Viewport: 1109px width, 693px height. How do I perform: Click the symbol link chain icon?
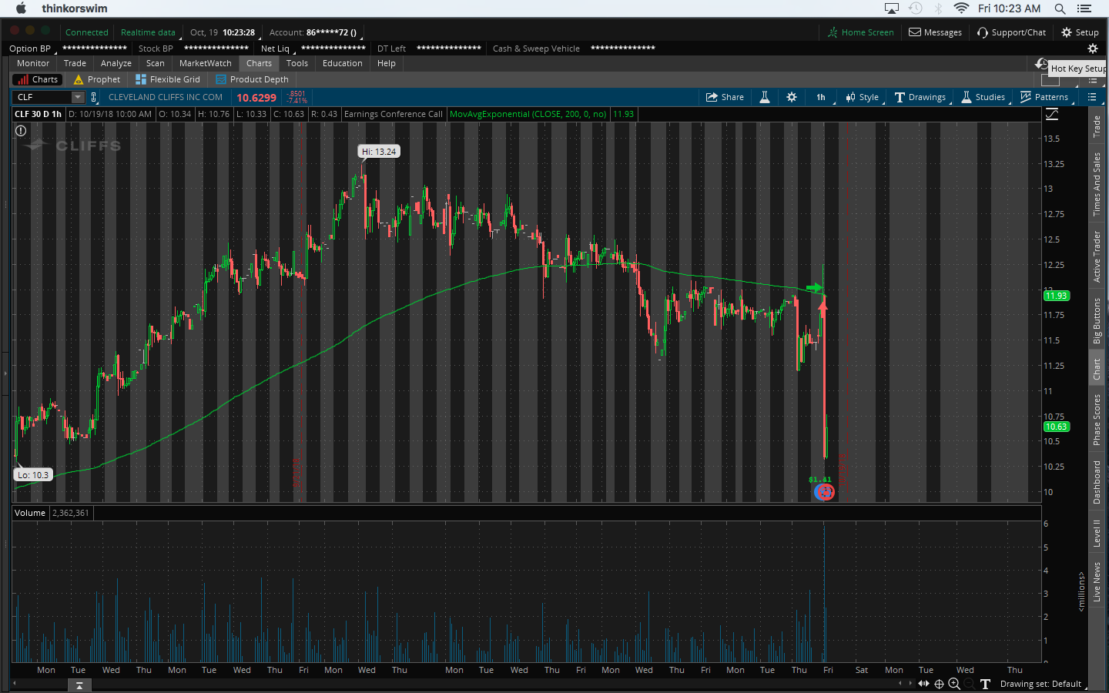coord(94,97)
